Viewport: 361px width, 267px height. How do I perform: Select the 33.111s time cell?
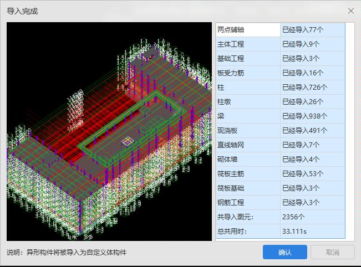(313, 232)
